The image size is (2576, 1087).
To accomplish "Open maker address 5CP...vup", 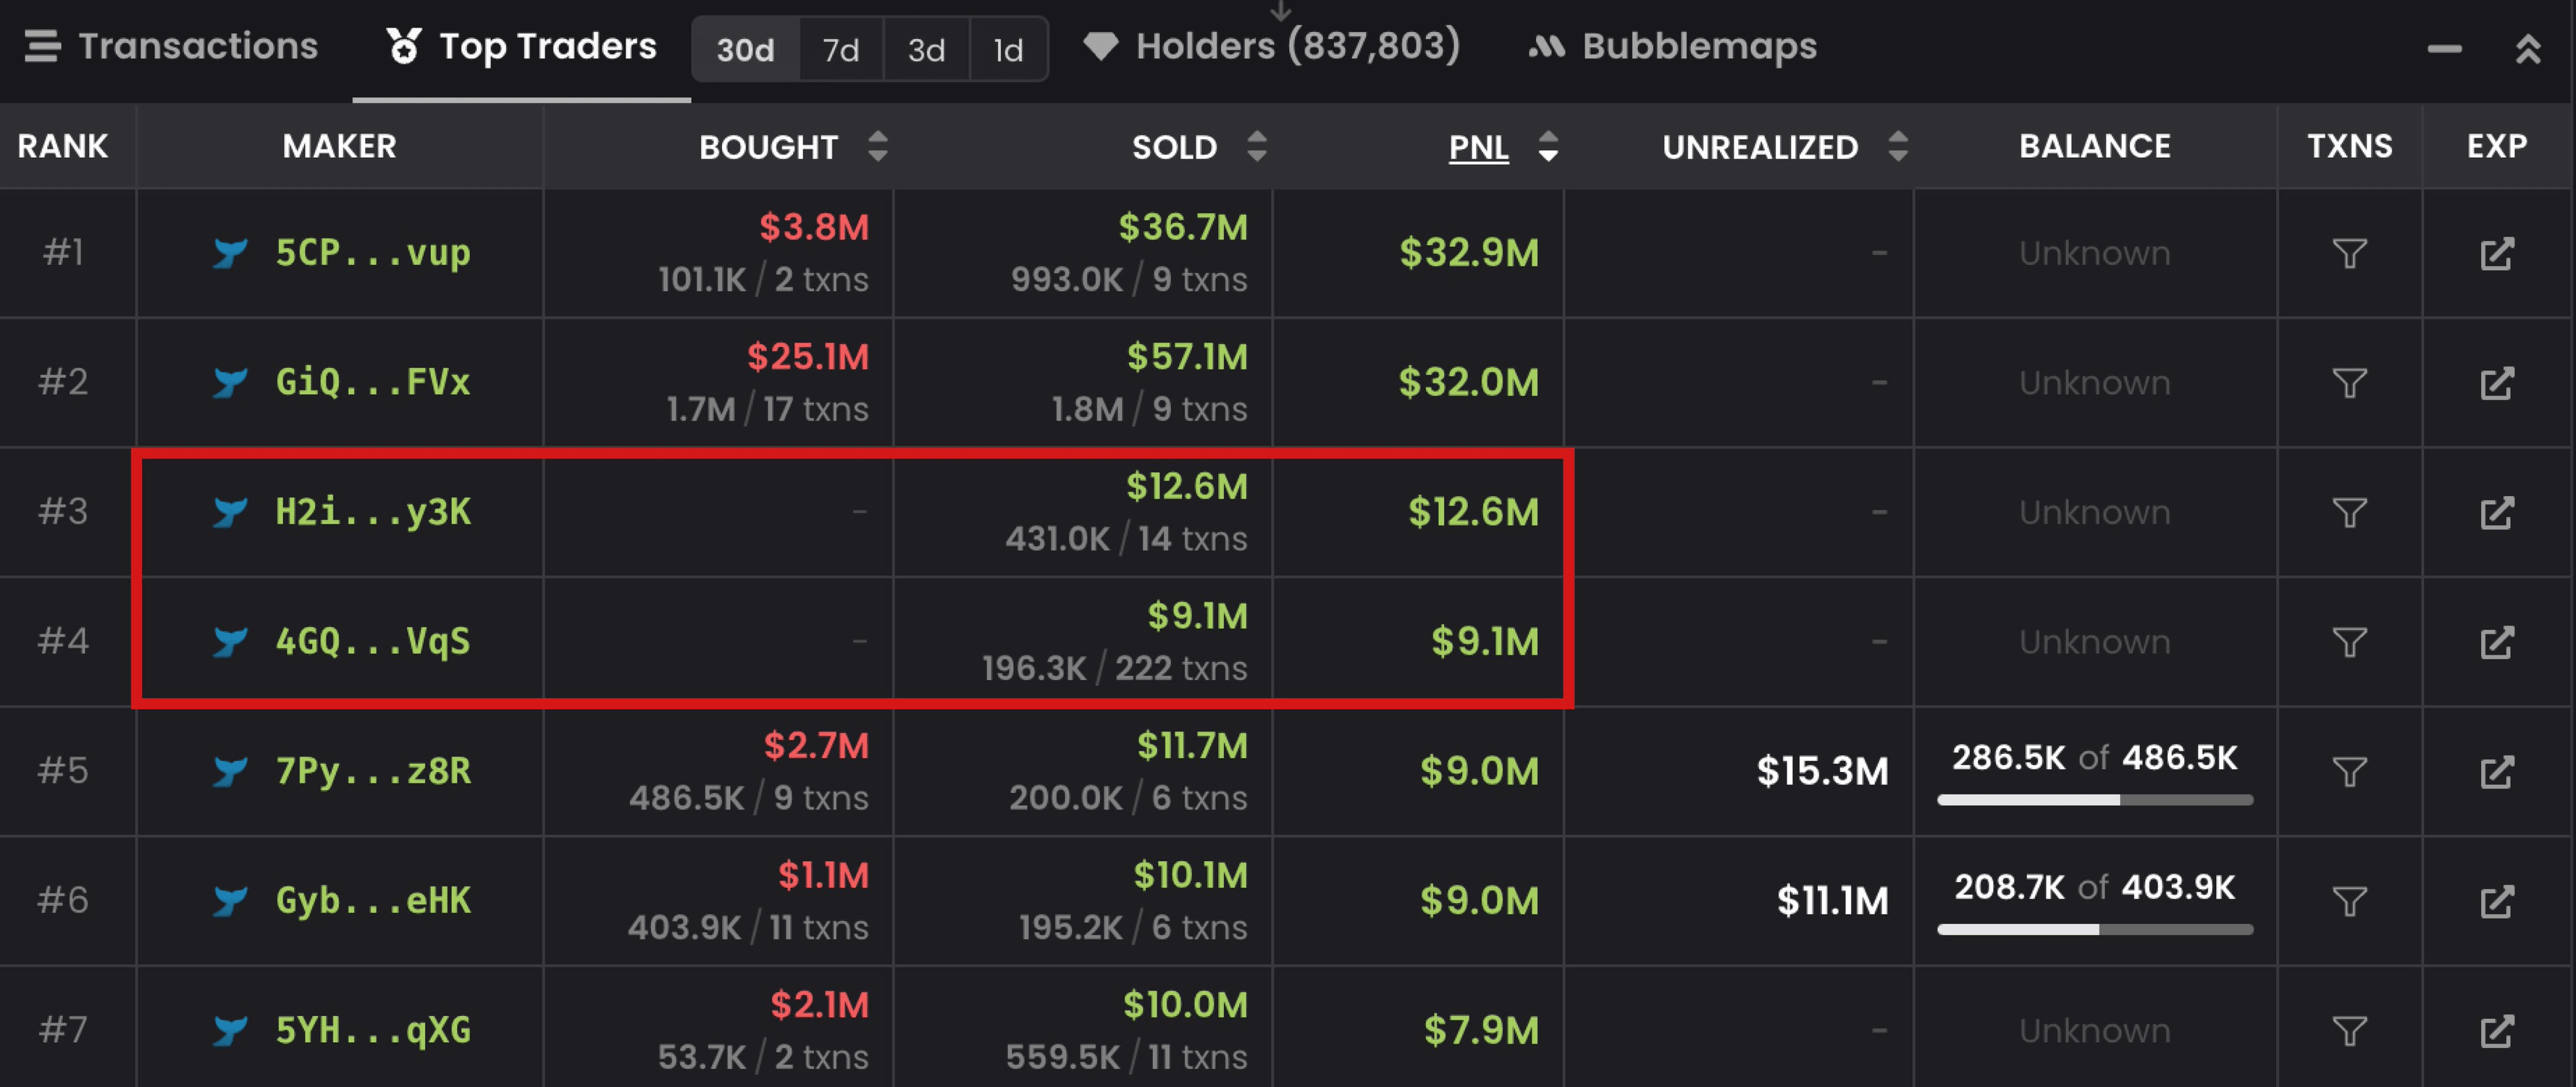I will tap(372, 253).
